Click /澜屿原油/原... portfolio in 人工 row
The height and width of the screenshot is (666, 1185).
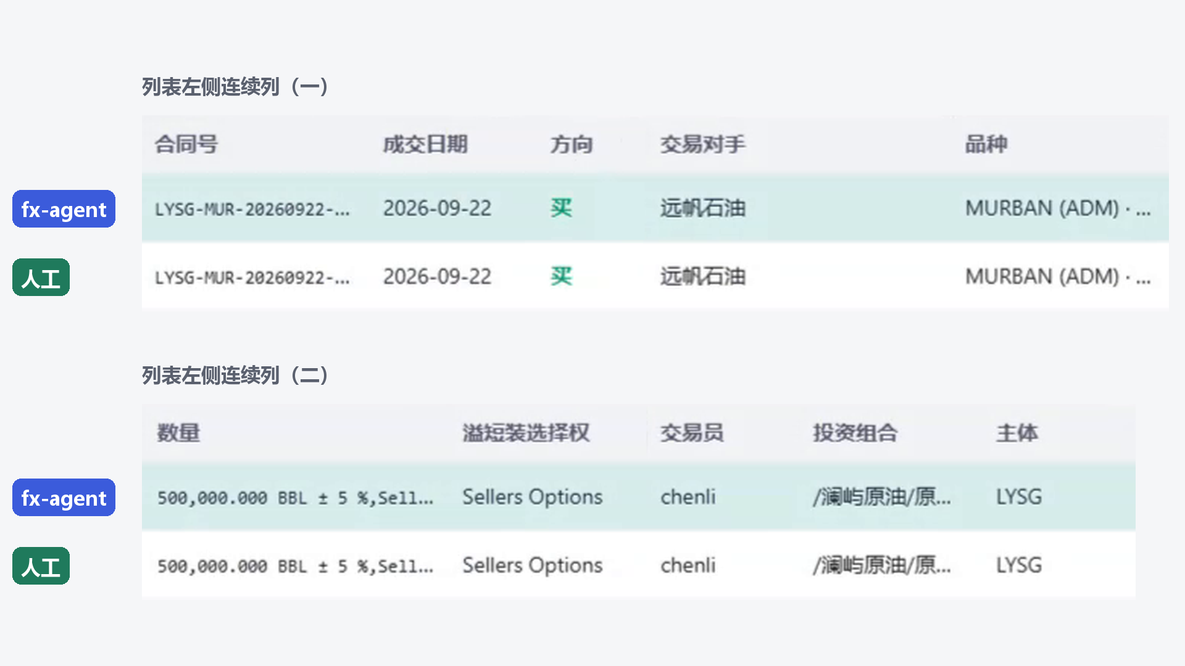881,565
